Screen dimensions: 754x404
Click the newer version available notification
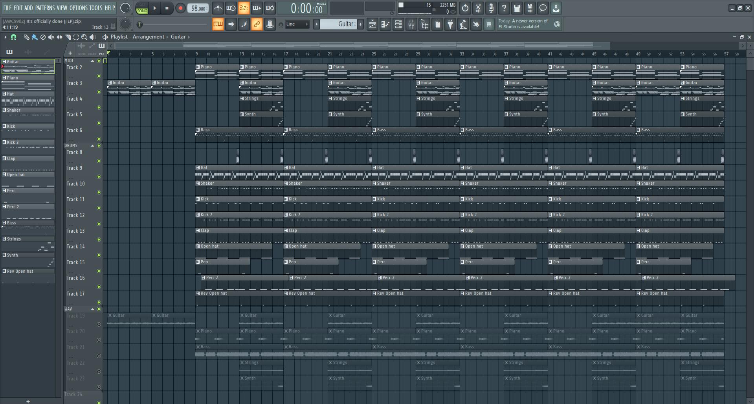(529, 24)
